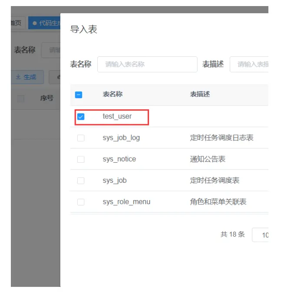
Task: Tick the sys_notice table checkbox
Action: coord(81,159)
